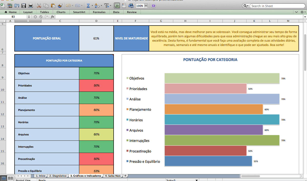Click the chart title 'PONTUAÇÃO POR CATEGORIA'
The image size is (307, 181).
point(210,60)
